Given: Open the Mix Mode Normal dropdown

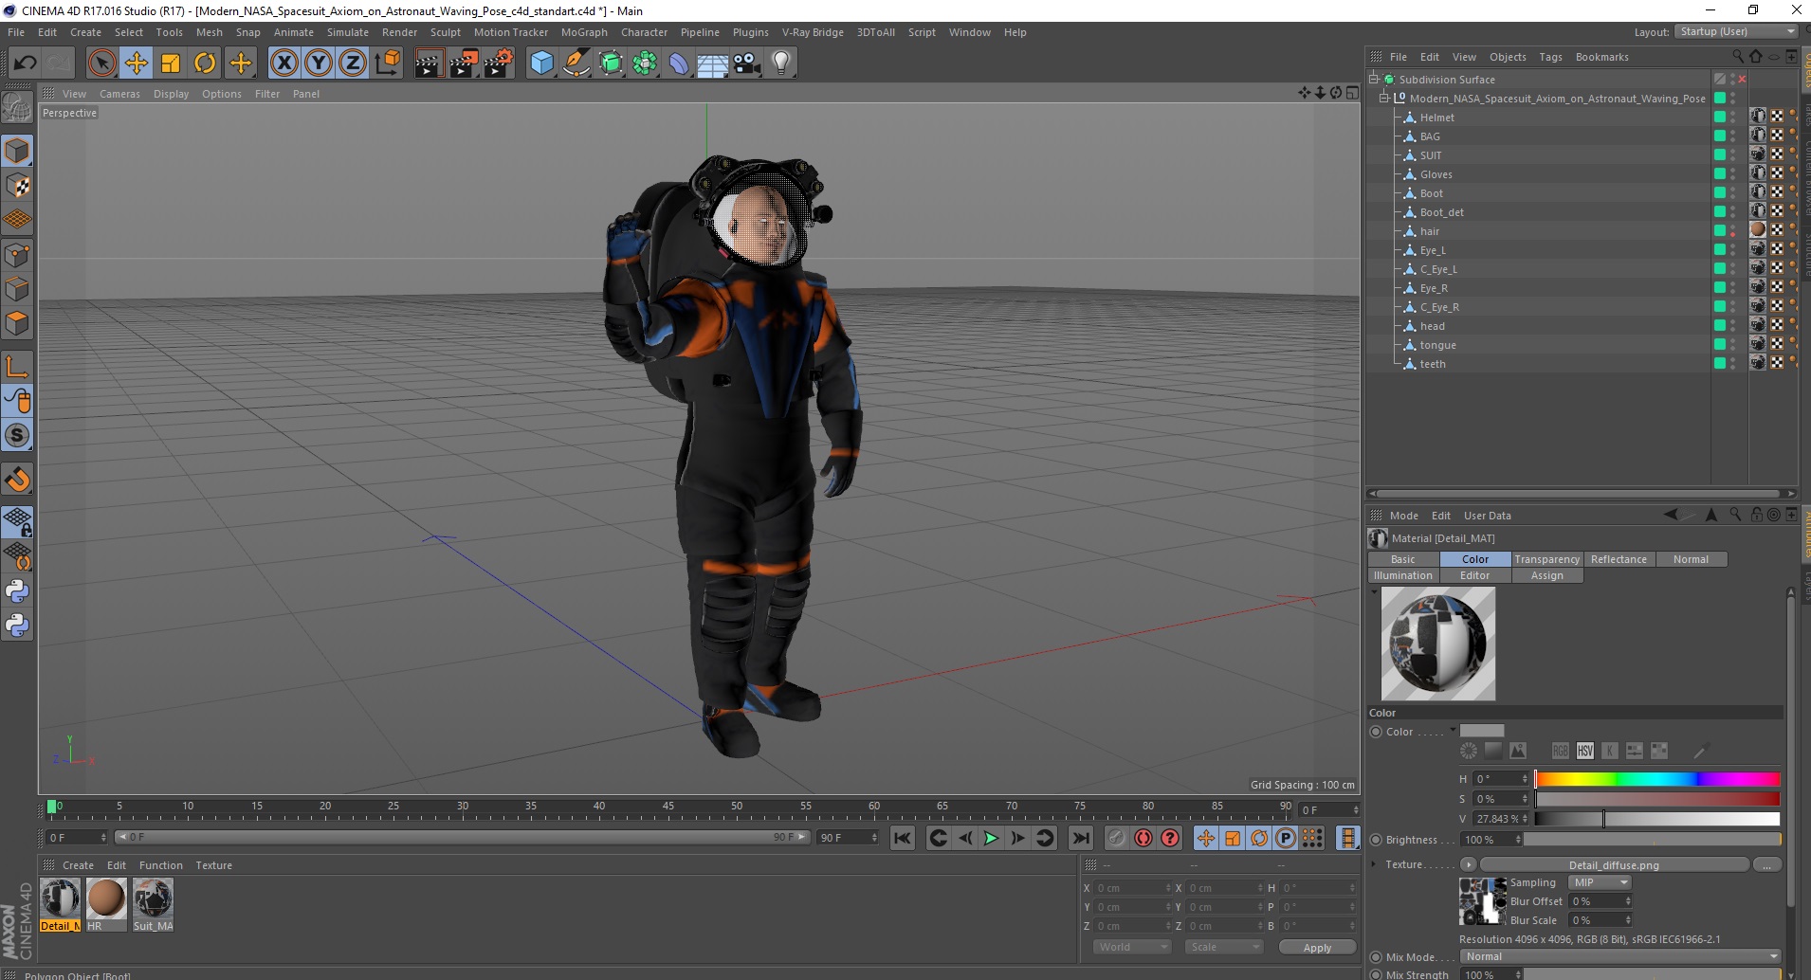Looking at the screenshot, I should [x=1620, y=956].
